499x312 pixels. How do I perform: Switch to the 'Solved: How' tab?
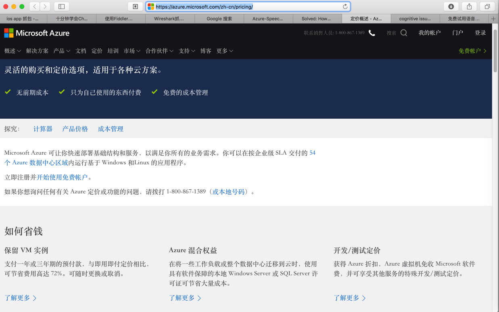click(x=317, y=19)
